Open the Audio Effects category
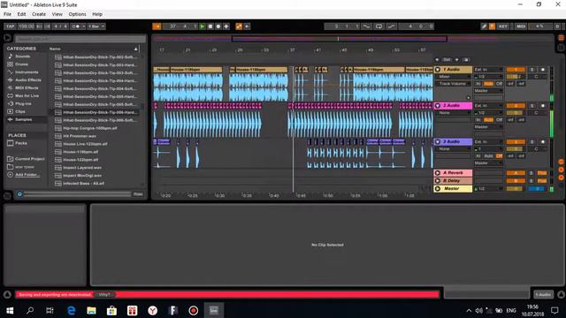The width and height of the screenshot is (566, 318). click(x=27, y=80)
